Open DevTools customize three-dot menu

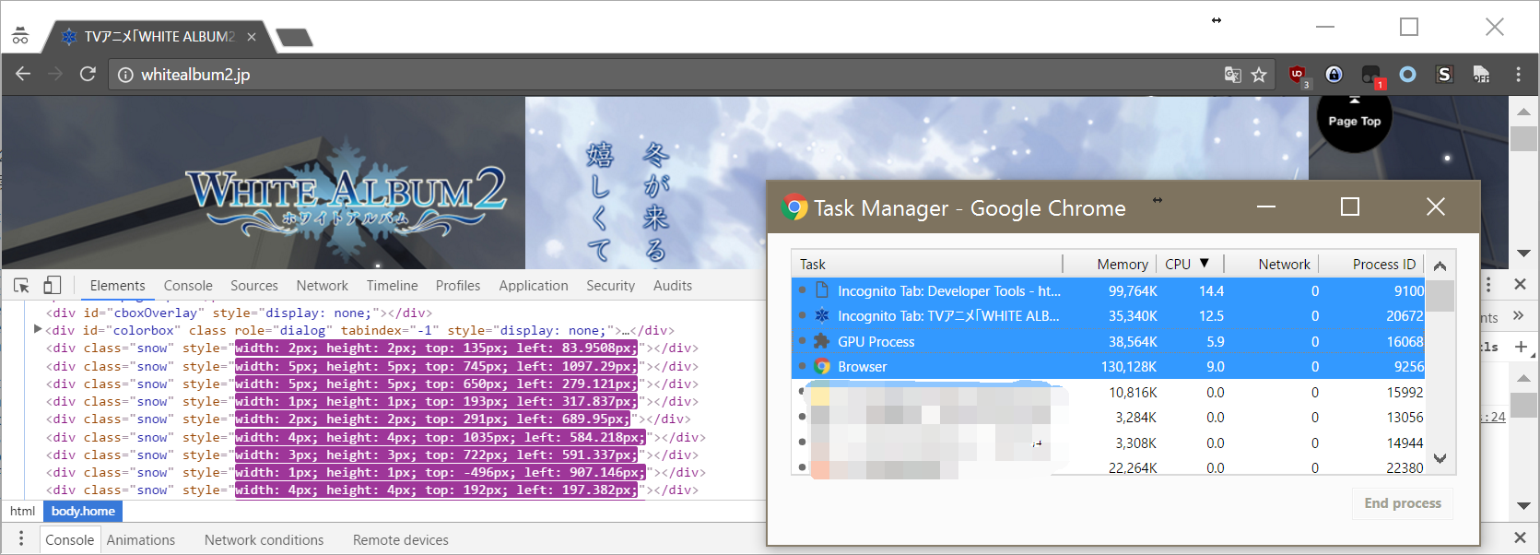[1488, 284]
